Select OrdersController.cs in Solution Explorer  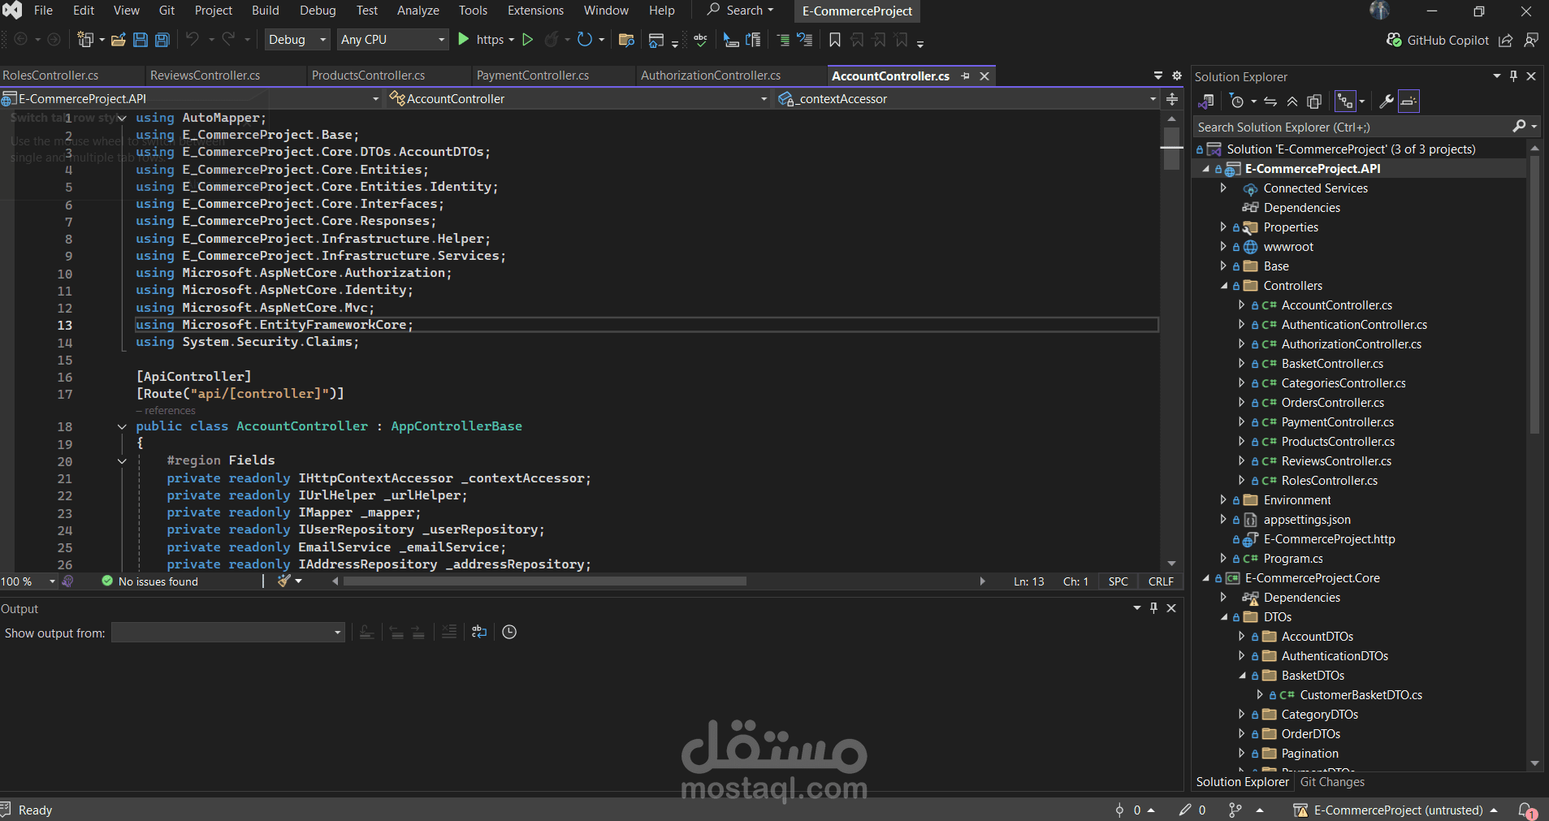(1332, 403)
